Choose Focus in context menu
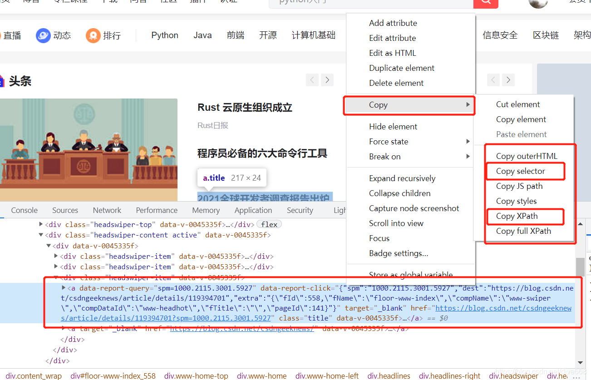The image size is (591, 380). (379, 238)
